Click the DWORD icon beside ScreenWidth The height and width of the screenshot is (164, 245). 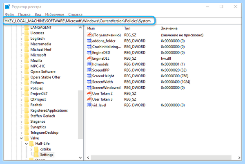(x=89, y=81)
